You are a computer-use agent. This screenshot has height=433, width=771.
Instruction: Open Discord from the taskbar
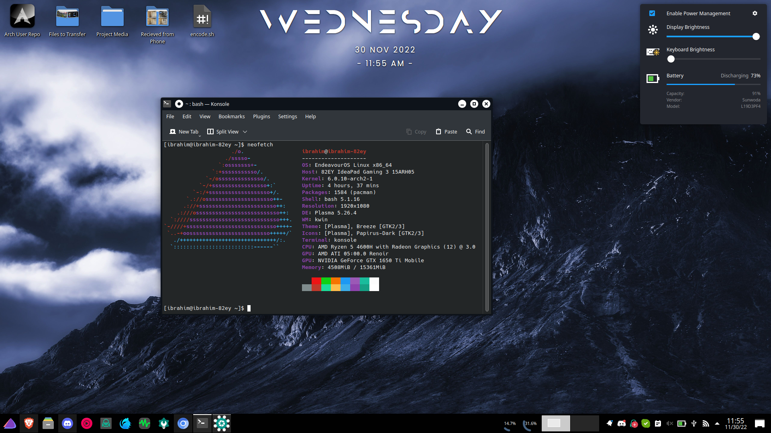coord(67,423)
